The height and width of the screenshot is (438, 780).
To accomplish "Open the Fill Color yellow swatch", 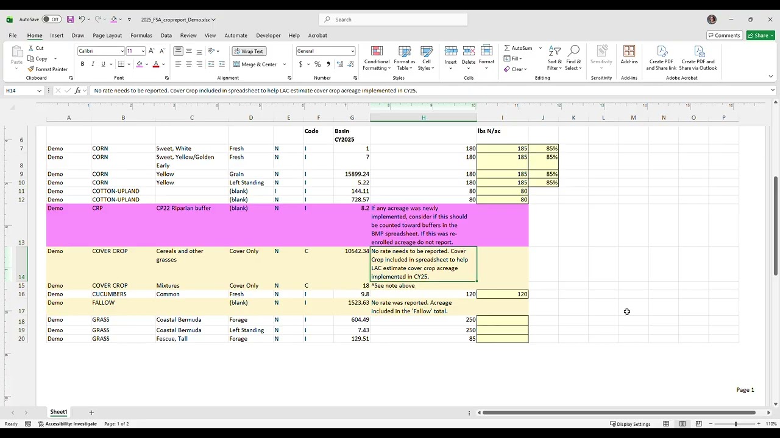I will point(139,64).
